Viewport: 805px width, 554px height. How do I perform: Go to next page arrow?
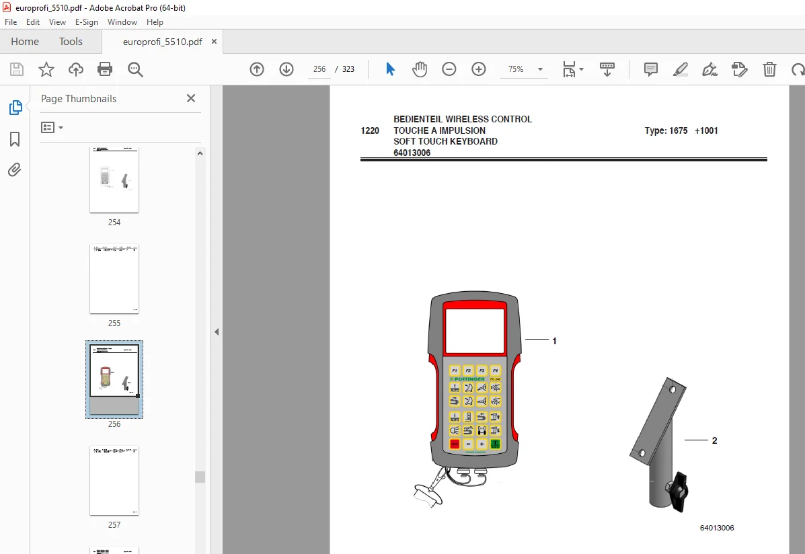click(x=286, y=69)
